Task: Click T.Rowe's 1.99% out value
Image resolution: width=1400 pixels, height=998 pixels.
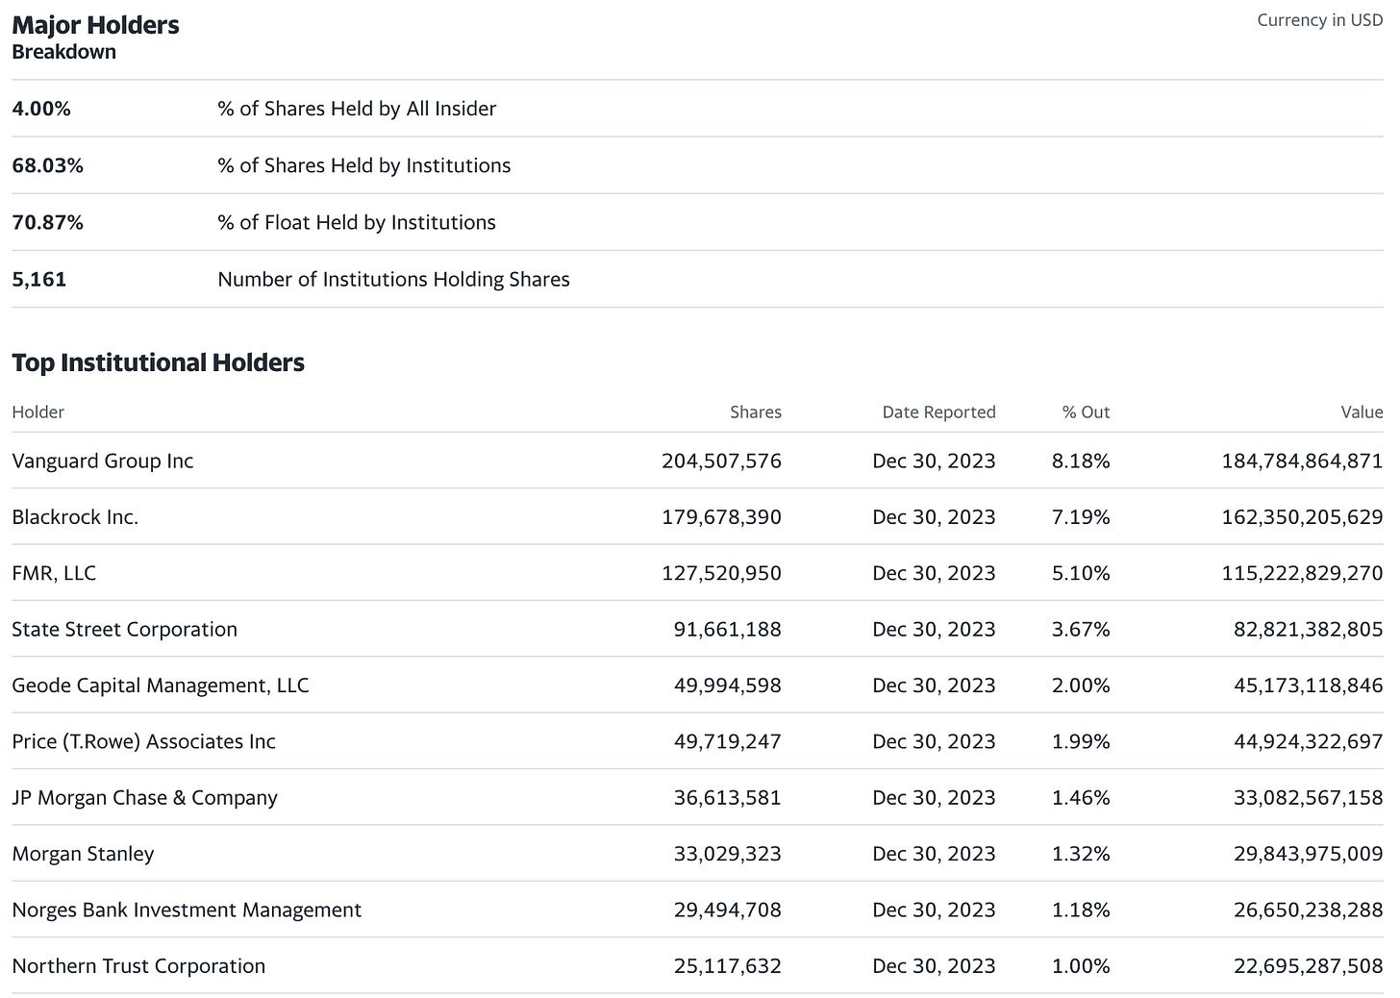Action: pyautogui.click(x=1081, y=741)
